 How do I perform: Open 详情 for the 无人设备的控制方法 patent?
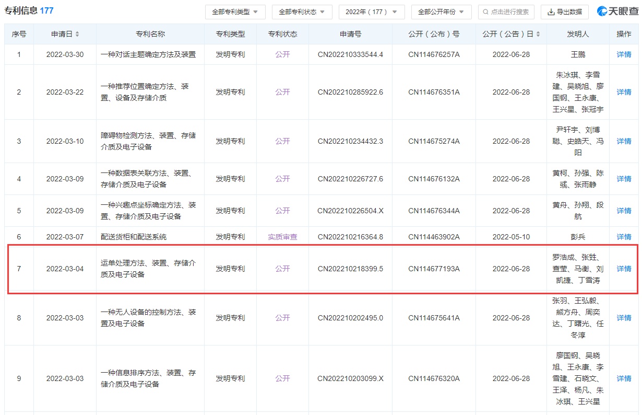tap(624, 318)
